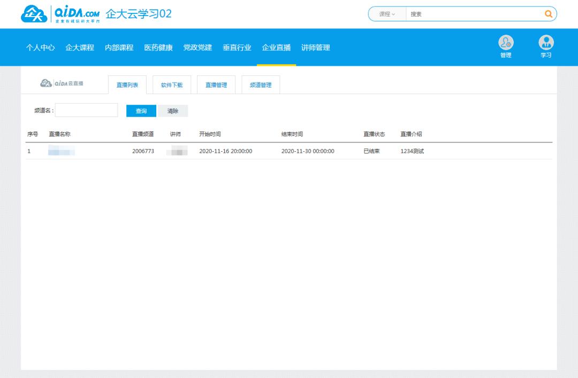Open 党政党建 in the navigation bar
The height and width of the screenshot is (378, 578).
coord(197,48)
